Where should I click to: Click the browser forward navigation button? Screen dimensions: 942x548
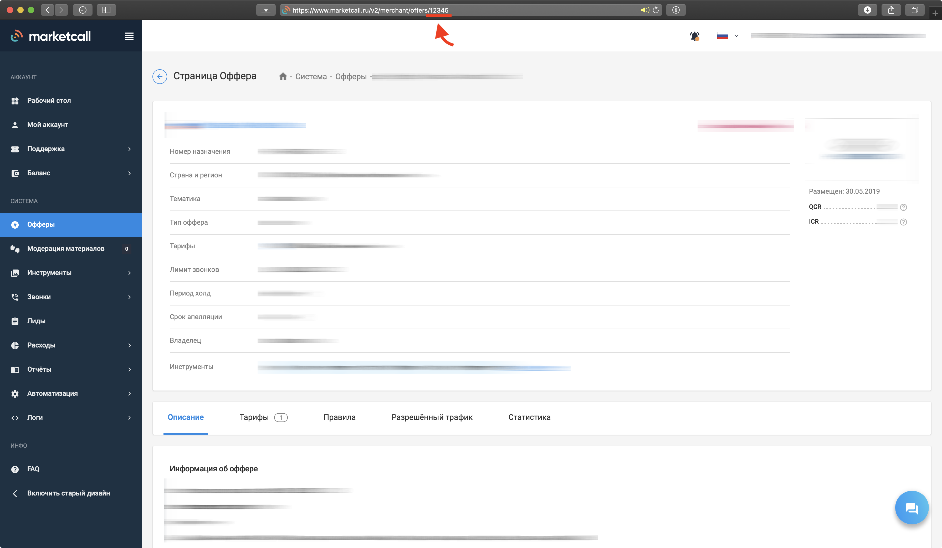61,10
